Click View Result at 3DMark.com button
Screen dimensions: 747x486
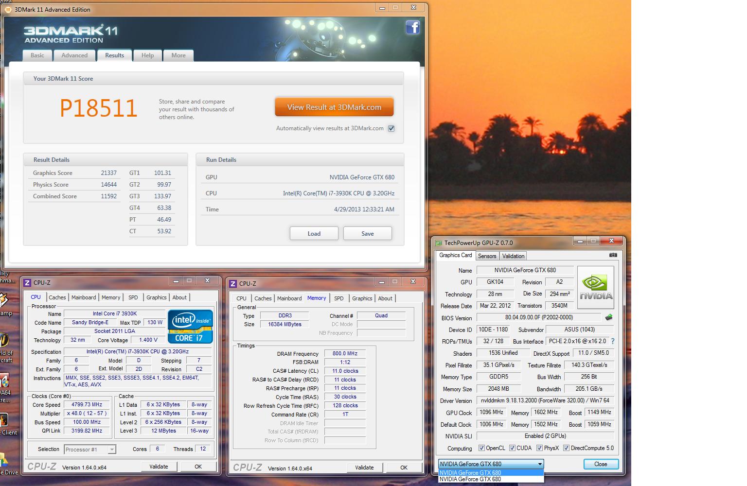point(334,107)
